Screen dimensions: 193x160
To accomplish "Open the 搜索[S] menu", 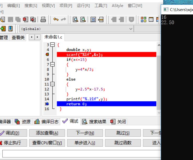I will [x=31, y=6].
